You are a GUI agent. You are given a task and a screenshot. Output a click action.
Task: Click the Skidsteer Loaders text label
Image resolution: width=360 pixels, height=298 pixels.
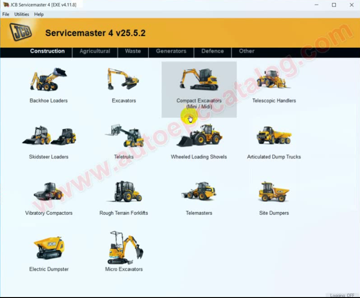49,157
